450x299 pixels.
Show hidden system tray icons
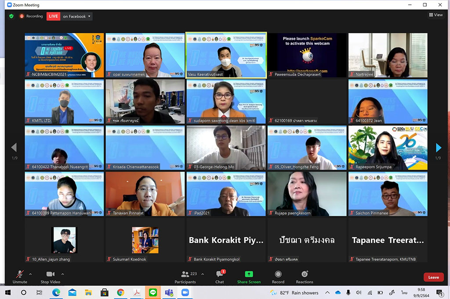tap(327, 293)
